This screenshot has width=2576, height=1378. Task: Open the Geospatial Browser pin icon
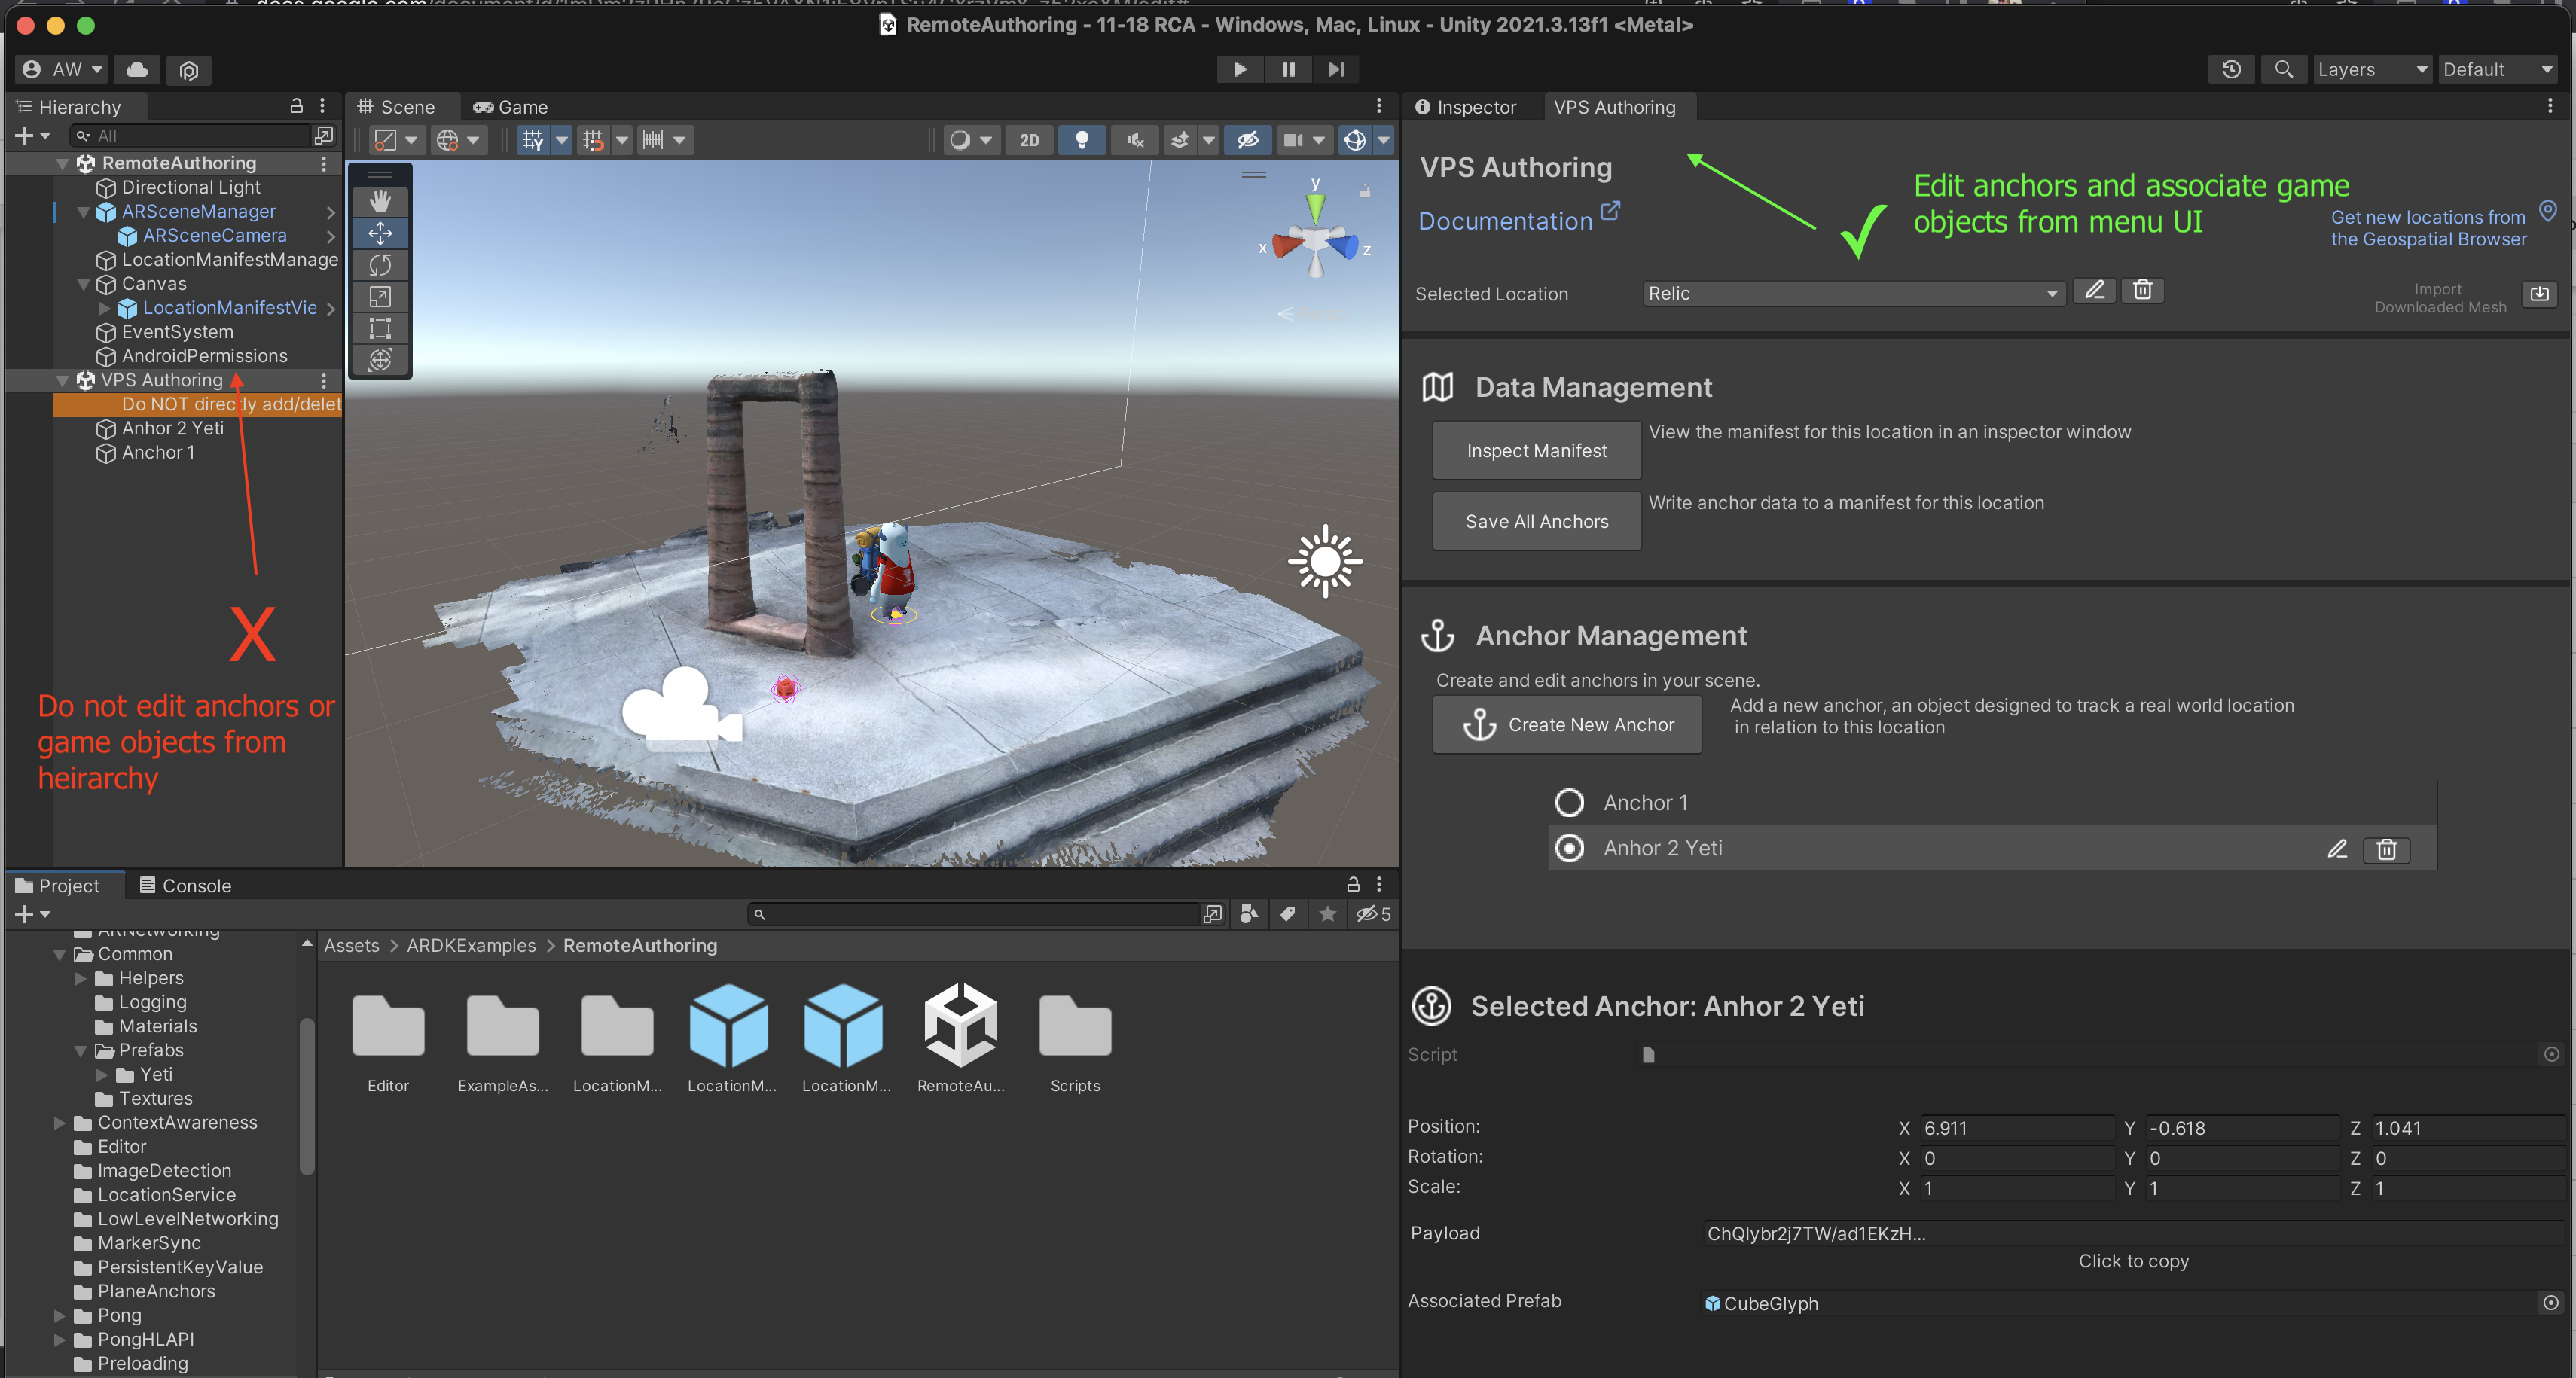point(2548,211)
